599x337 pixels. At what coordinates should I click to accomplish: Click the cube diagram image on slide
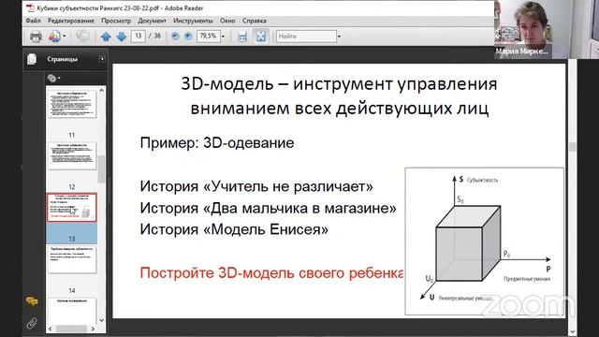(484, 242)
